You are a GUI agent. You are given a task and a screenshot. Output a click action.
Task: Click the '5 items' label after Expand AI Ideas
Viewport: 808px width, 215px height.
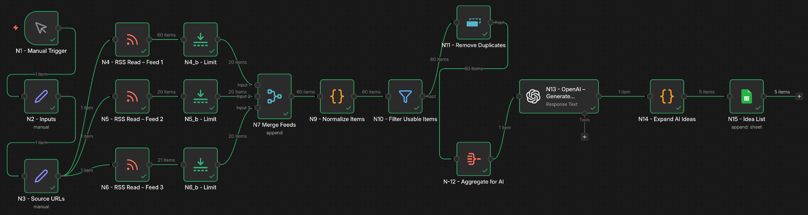(707, 92)
